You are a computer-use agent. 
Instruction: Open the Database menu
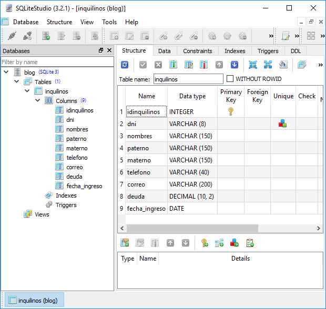26,22
